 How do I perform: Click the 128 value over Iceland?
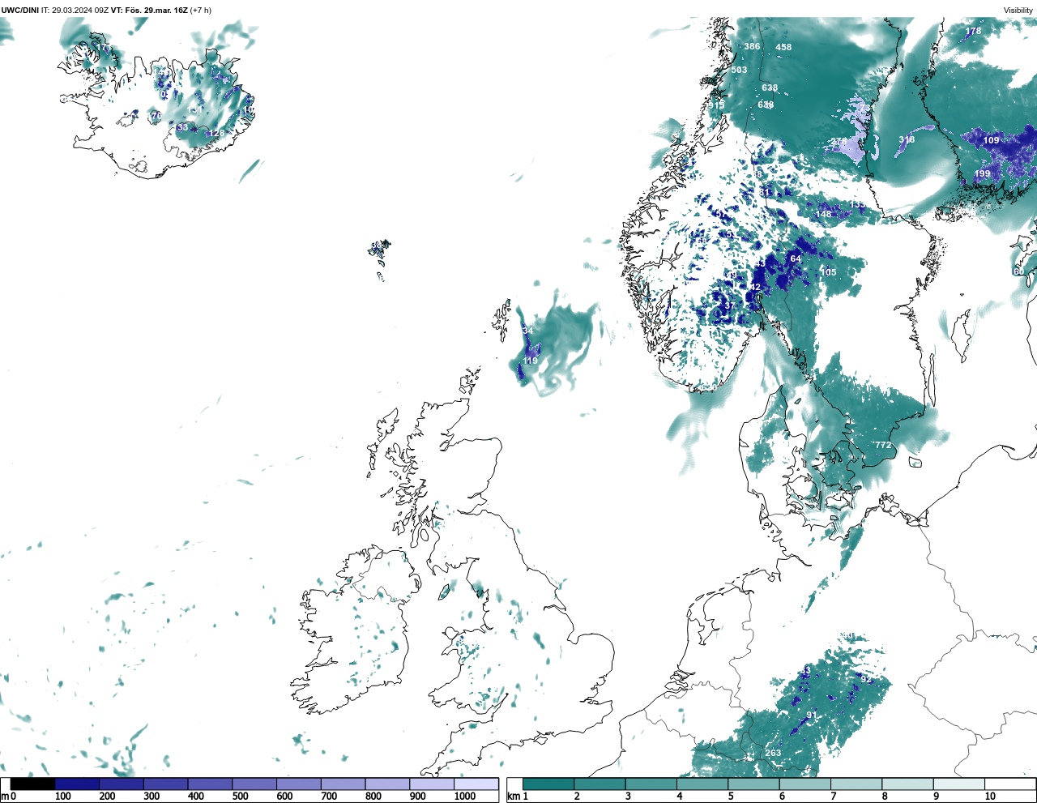point(216,133)
